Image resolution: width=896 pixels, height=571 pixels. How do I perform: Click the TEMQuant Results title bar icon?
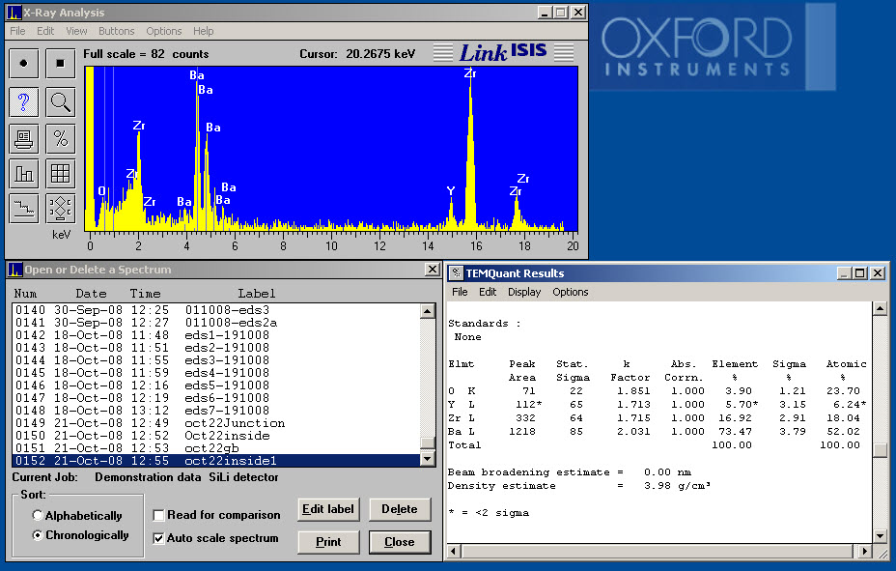tap(456, 273)
